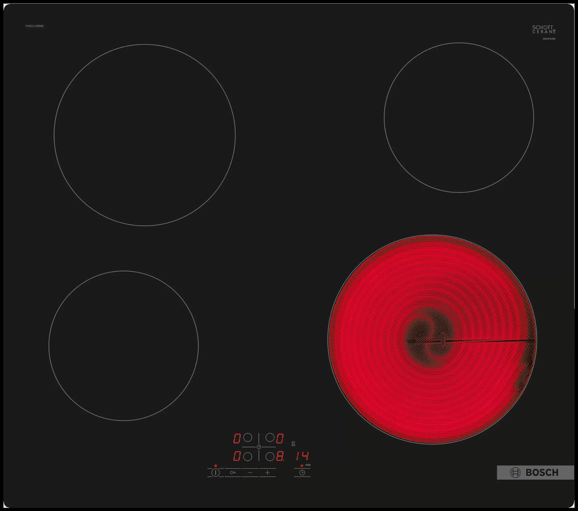The width and height of the screenshot is (578, 511).
Task: Touch the large rear left cooking zone
Action: tap(144, 135)
